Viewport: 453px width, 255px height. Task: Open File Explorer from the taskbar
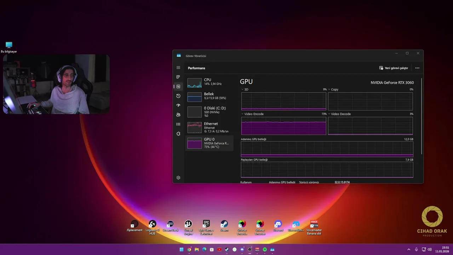(197, 249)
